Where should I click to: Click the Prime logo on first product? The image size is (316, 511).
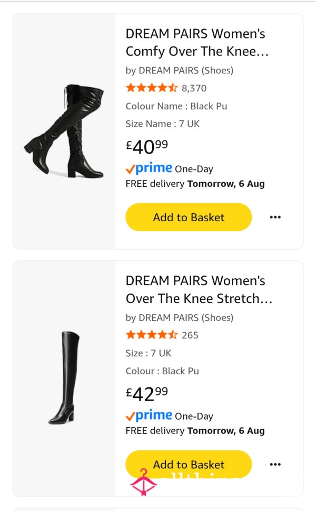[149, 168]
